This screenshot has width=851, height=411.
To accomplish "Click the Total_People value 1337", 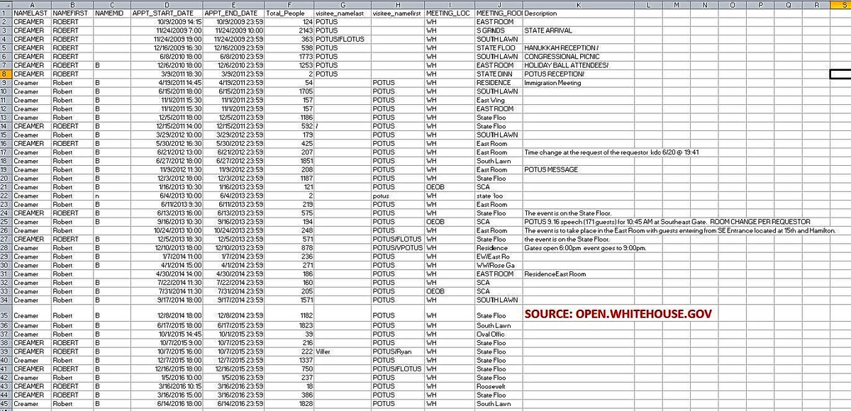I will click(x=289, y=360).
